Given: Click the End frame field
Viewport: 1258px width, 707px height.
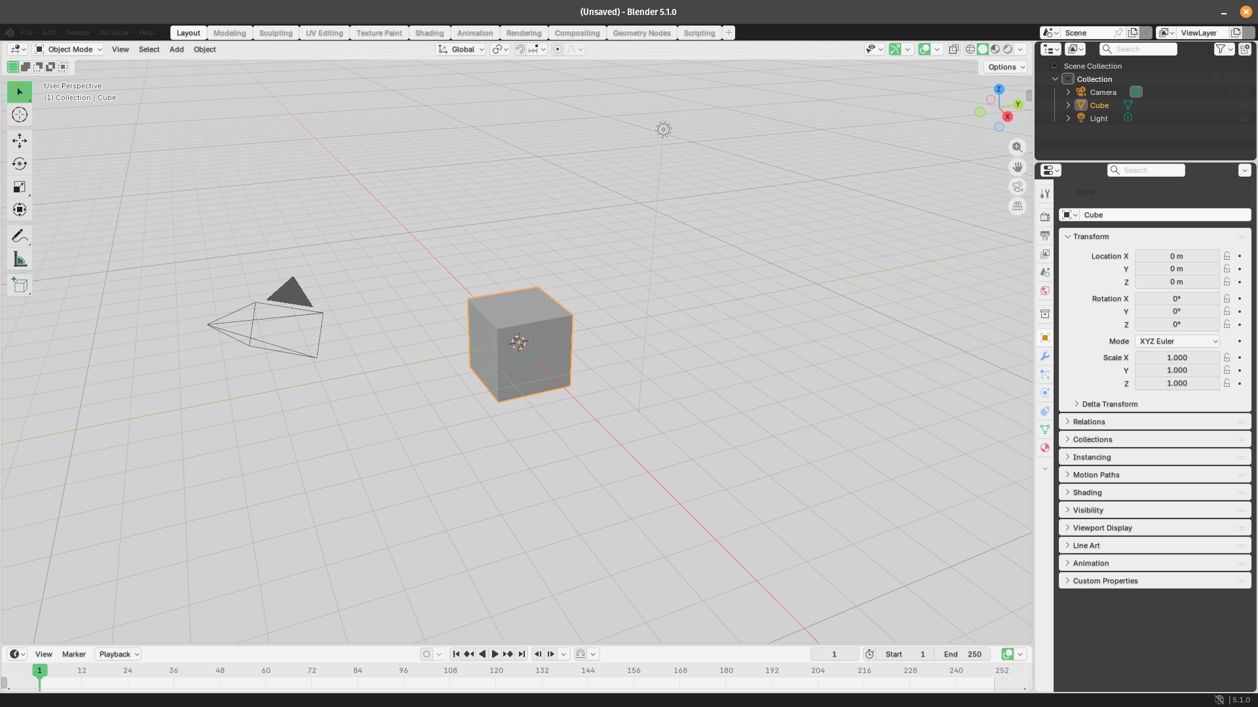Looking at the screenshot, I should coord(963,654).
